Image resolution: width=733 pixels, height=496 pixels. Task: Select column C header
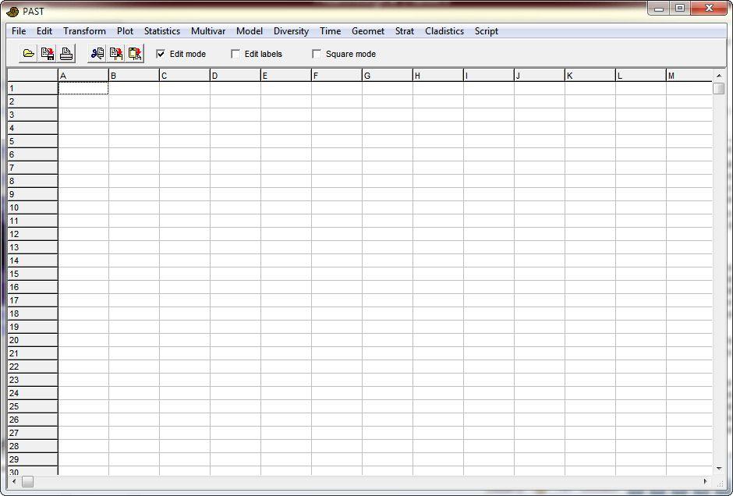click(185, 76)
